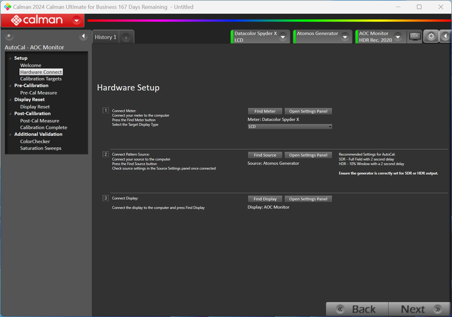Open the Atomos Generator source dropdown

coord(345,37)
